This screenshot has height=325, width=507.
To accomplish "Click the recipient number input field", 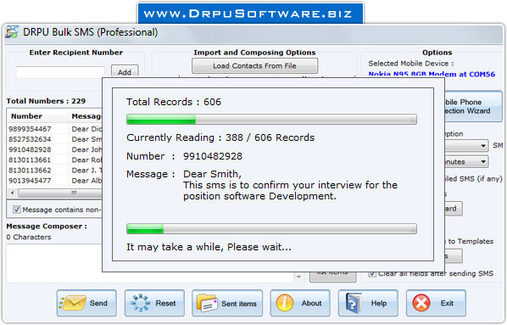I will [x=60, y=72].
